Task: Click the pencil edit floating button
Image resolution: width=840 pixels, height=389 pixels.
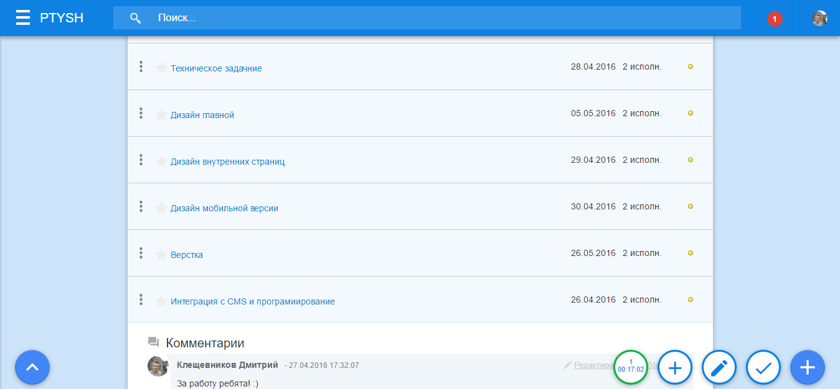Action: tap(719, 367)
